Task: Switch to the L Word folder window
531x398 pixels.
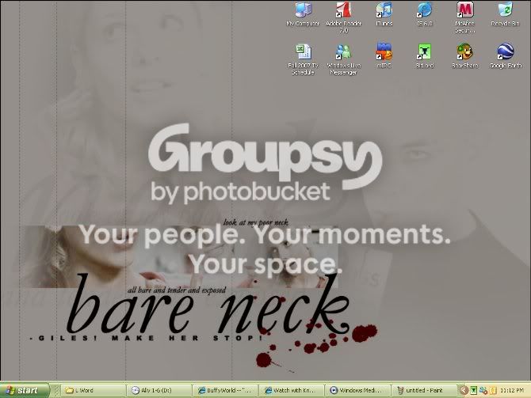Action: 94,390
